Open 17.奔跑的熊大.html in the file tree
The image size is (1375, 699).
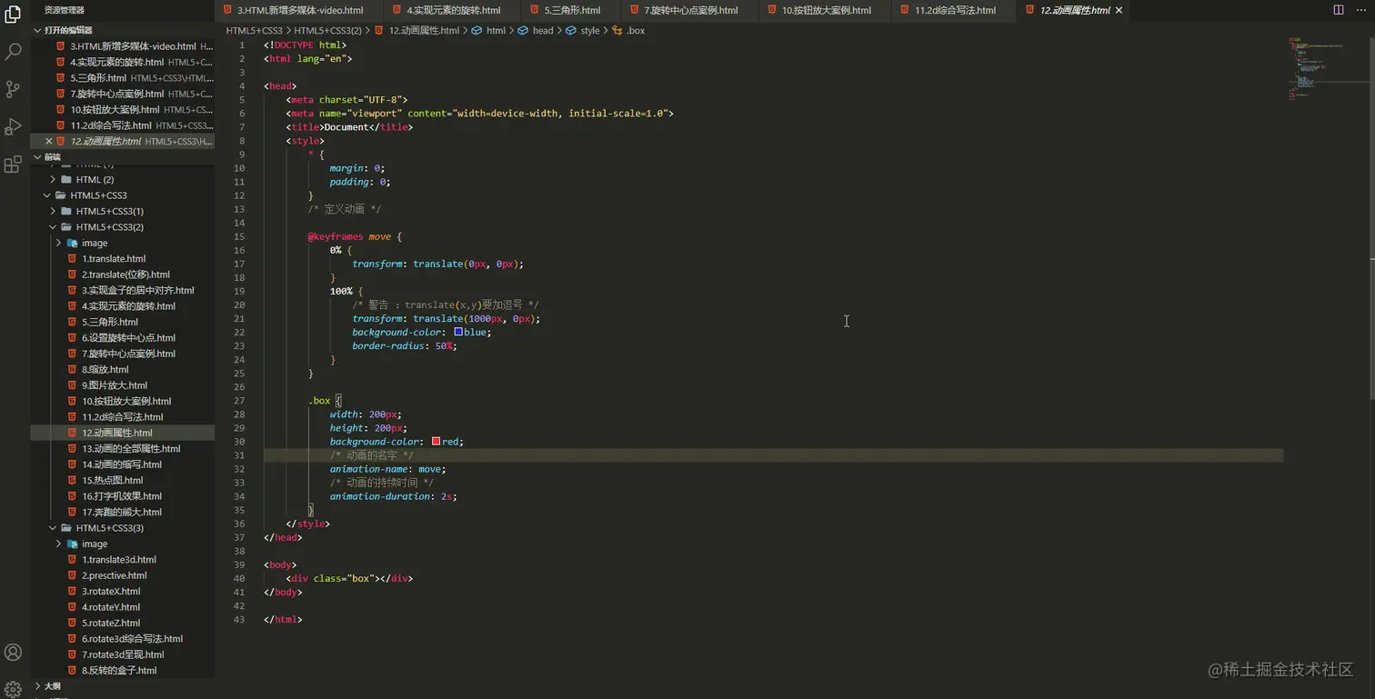(x=122, y=512)
